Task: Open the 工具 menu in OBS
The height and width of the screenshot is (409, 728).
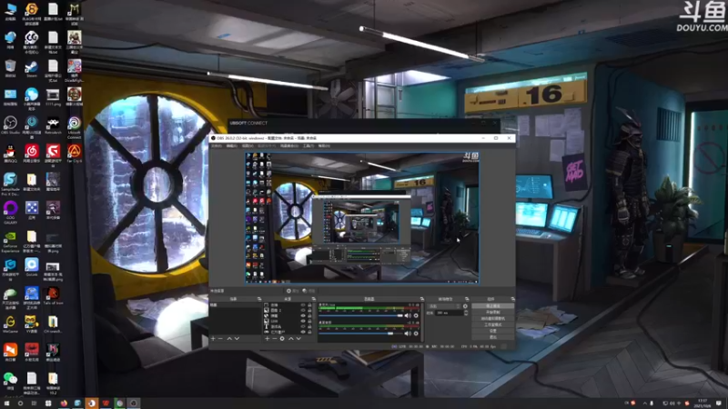Action: pyautogui.click(x=308, y=145)
